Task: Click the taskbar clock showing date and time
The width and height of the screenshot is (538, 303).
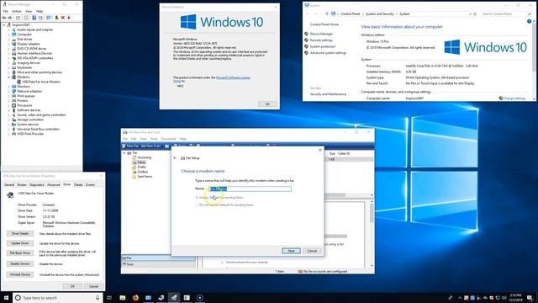Action: tap(515, 298)
